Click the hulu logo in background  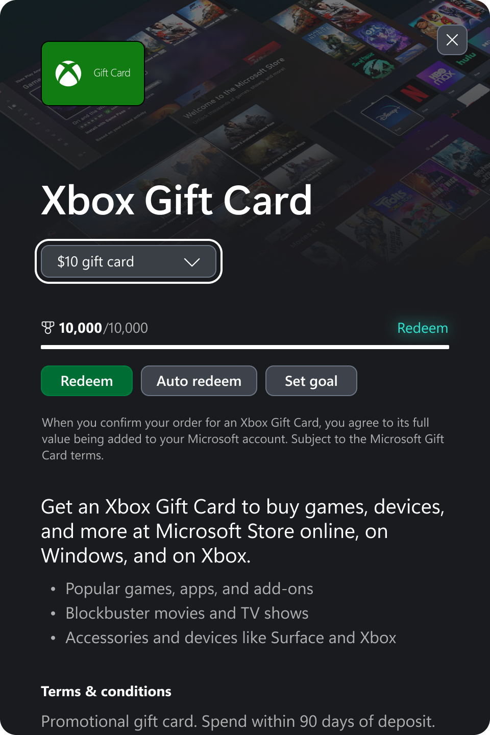coord(465,58)
